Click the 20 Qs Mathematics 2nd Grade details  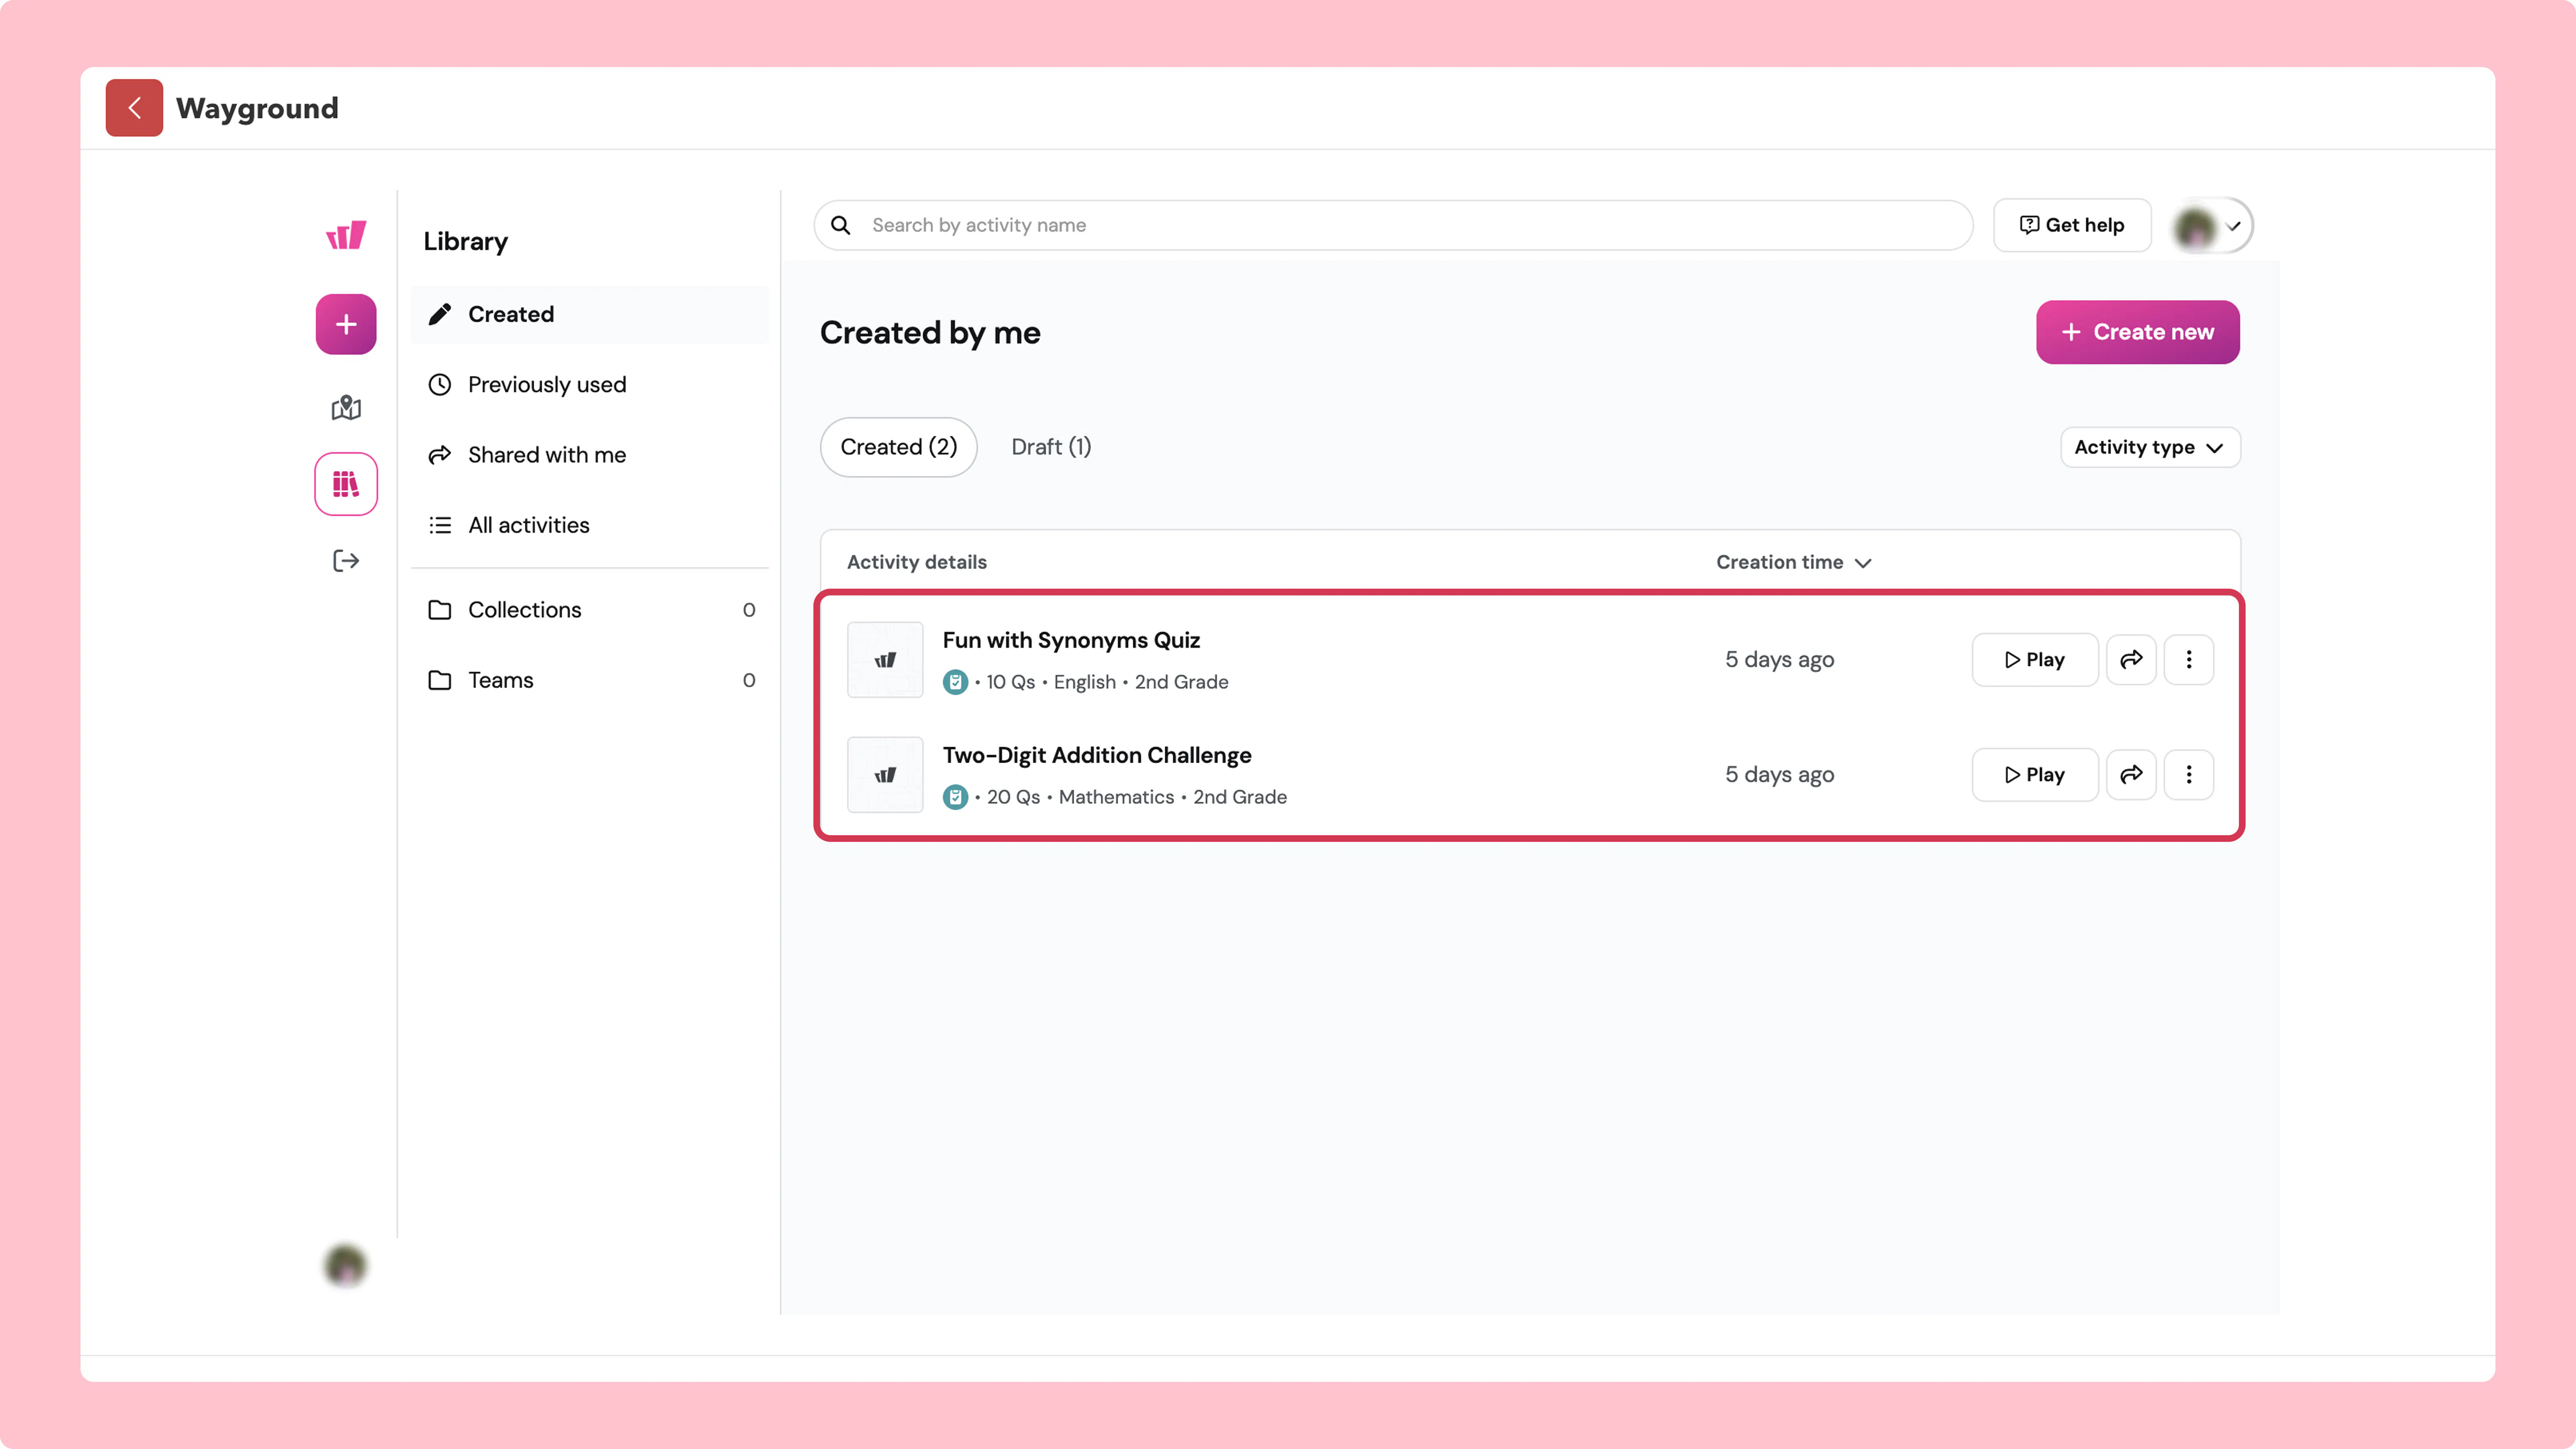coord(1137,797)
